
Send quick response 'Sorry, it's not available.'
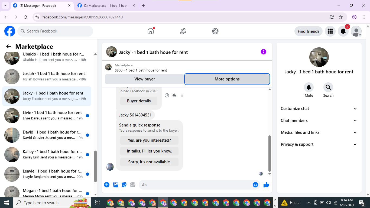(149, 162)
